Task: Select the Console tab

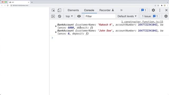Action: coord(89,10)
